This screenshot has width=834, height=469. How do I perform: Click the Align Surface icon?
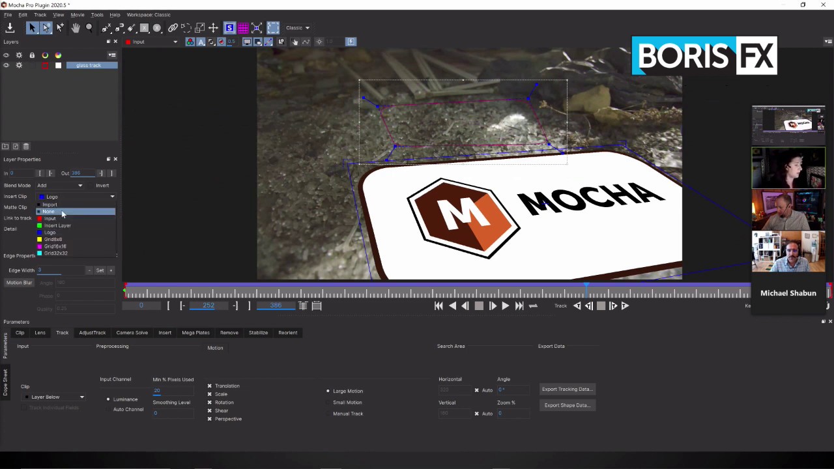click(x=257, y=27)
